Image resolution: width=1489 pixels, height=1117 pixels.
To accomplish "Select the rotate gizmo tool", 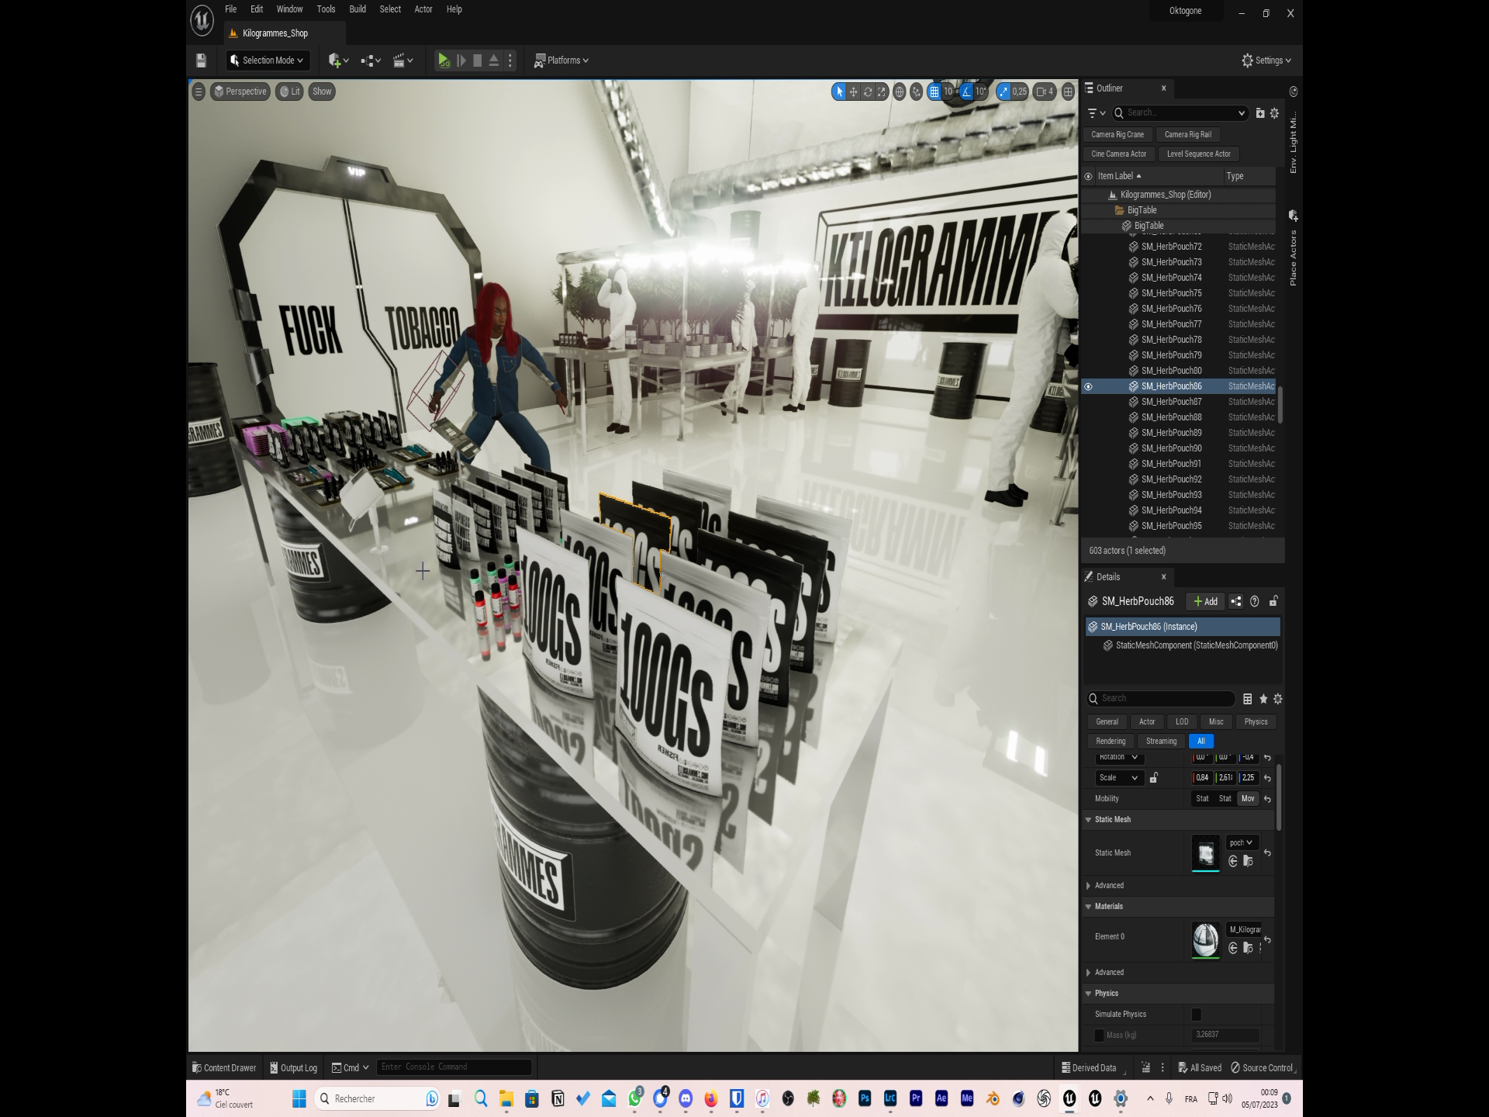I will click(867, 92).
